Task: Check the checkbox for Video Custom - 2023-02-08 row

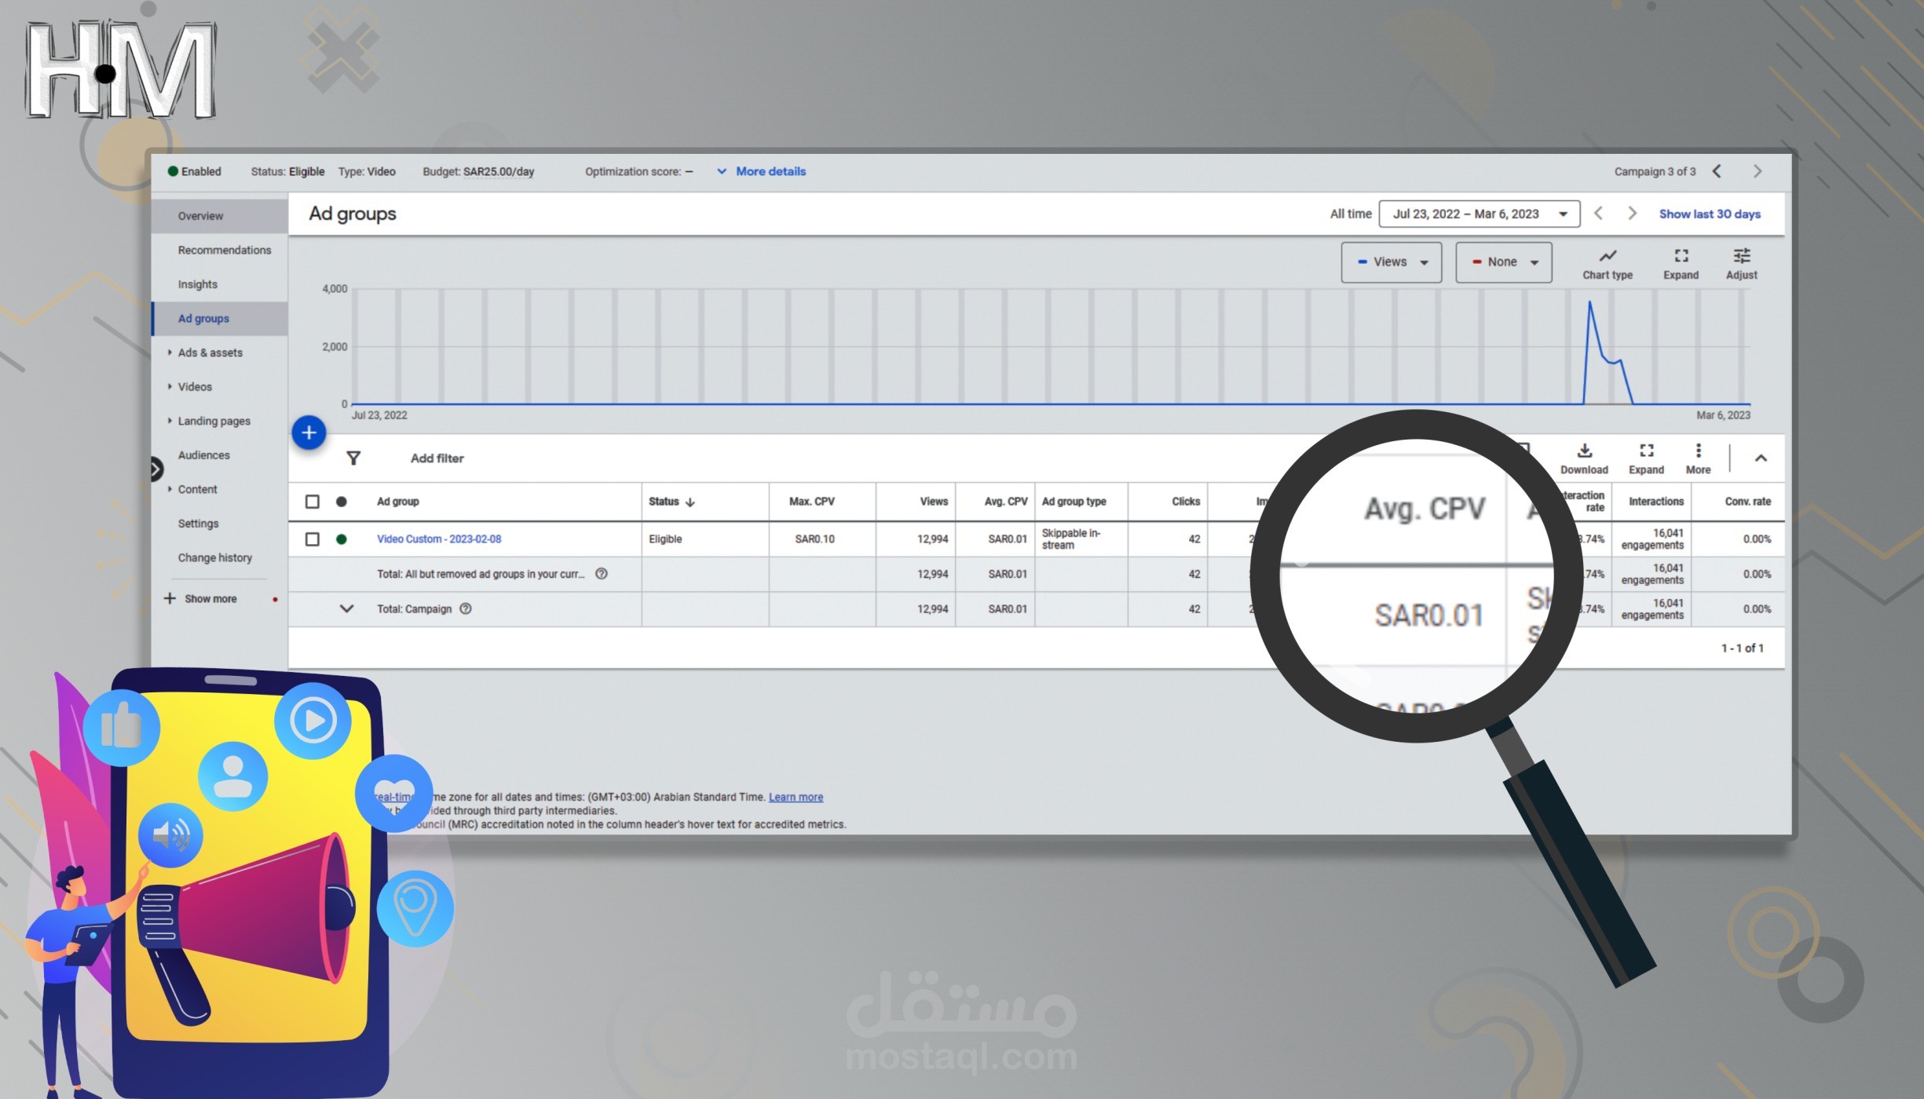Action: tap(313, 539)
